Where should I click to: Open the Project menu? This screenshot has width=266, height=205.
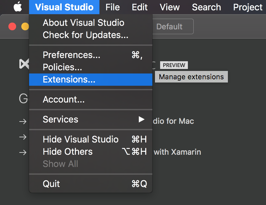pyautogui.click(x=248, y=7)
